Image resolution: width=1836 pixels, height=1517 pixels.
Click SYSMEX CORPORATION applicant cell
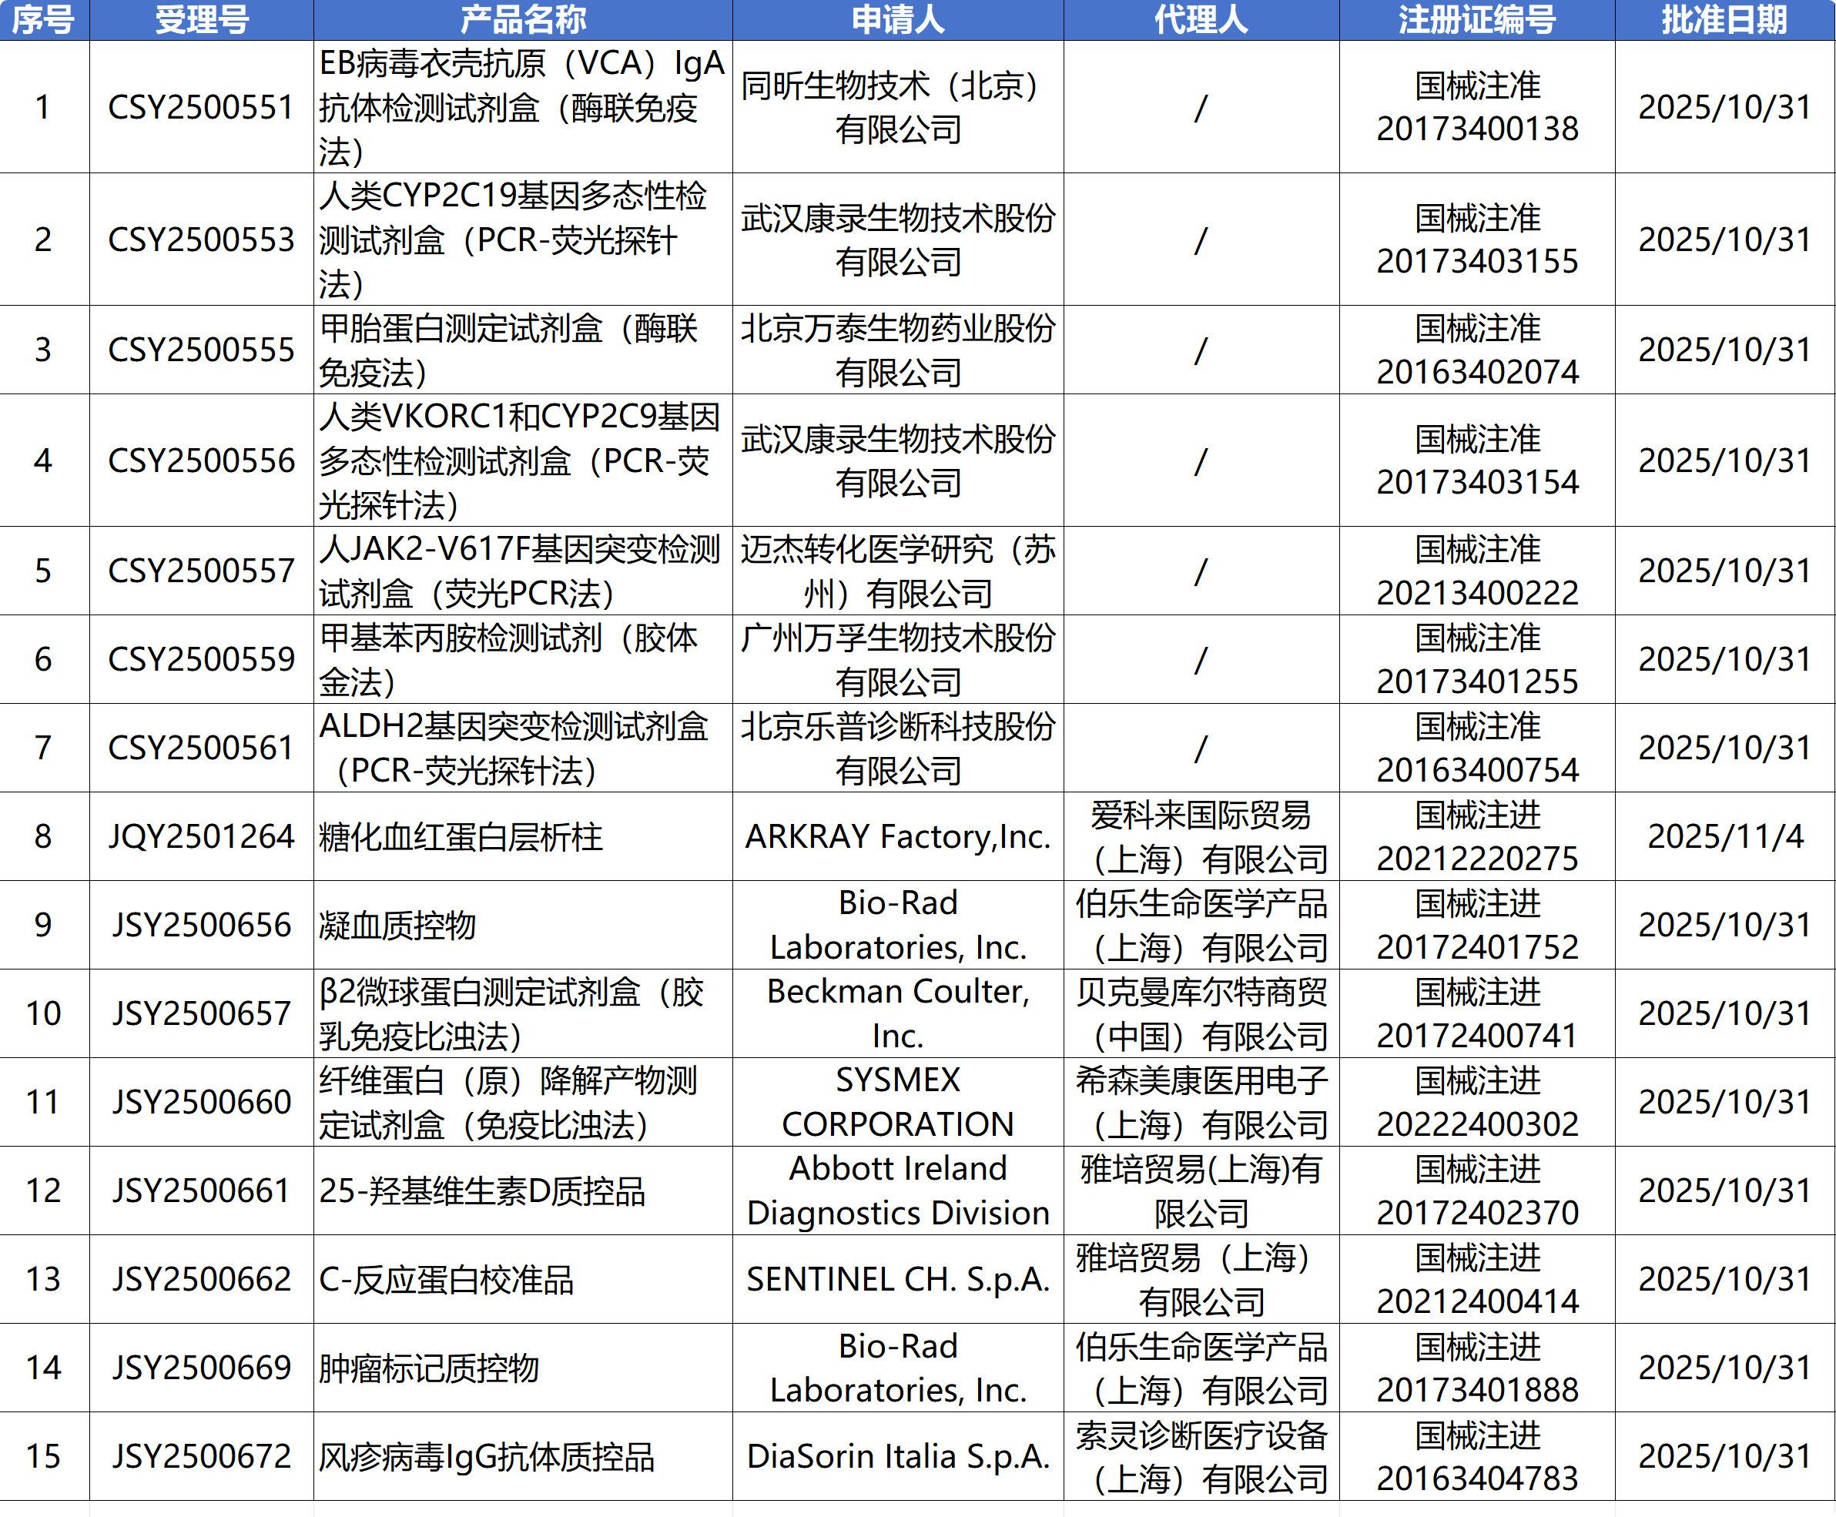point(897,1102)
